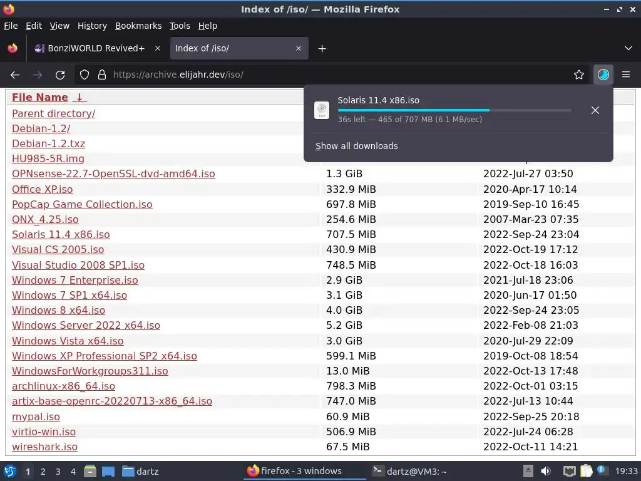Screen dimensions: 641x481
Task: Download mypal.iso
Action: pos(36,416)
